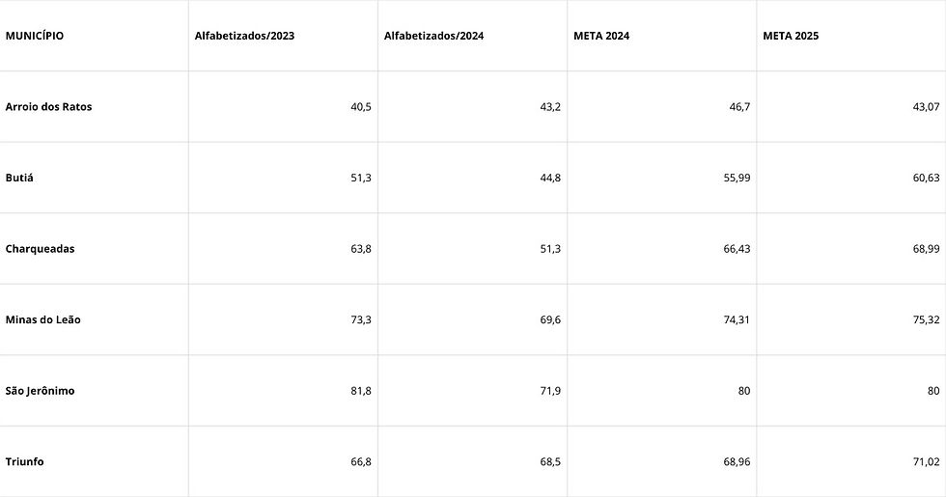946x497 pixels.
Task: Click Triunfo META 2025 value 71,02
Action: click(926, 461)
